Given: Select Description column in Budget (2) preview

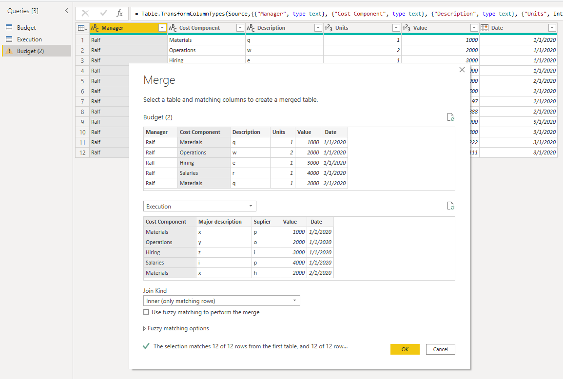Looking at the screenshot, I should click(250, 132).
